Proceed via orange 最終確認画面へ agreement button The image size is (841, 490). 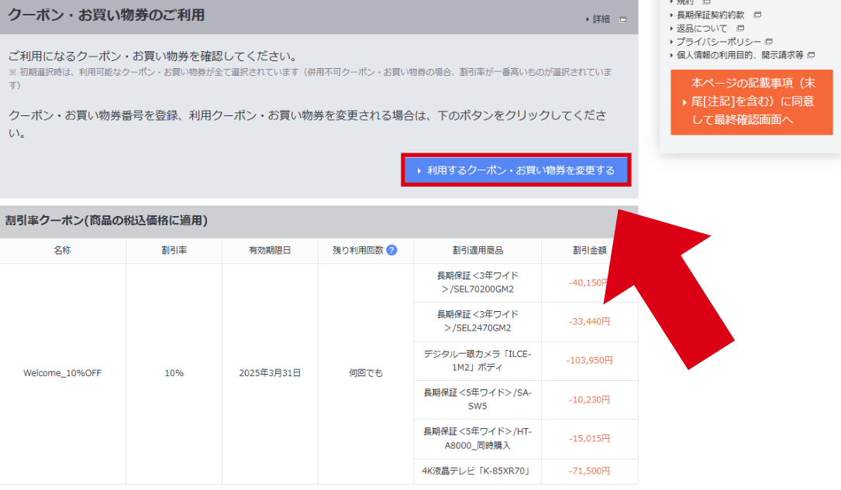(x=751, y=101)
